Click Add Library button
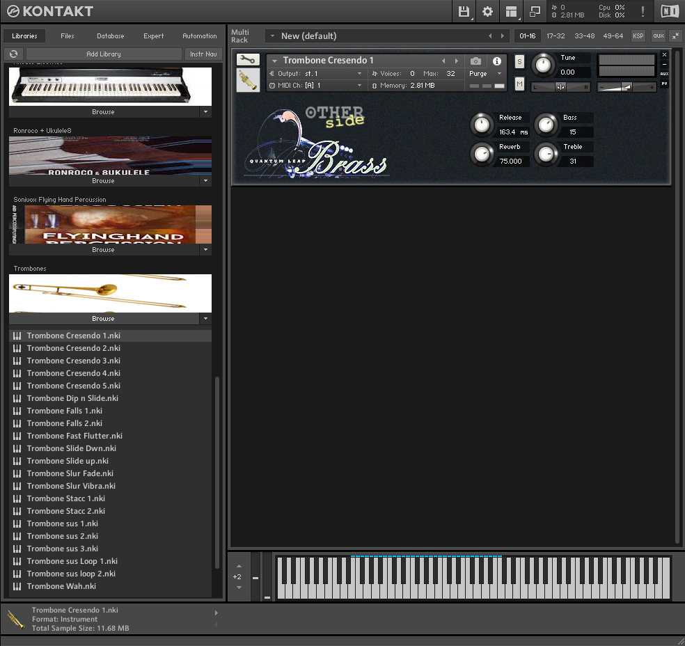 coord(104,54)
